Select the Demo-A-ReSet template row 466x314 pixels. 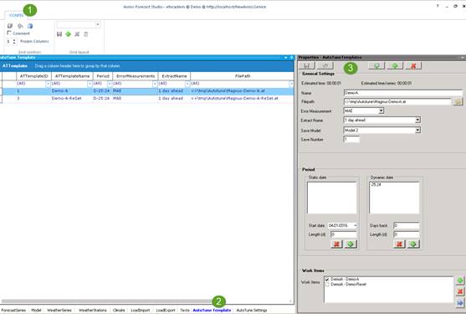[147, 98]
